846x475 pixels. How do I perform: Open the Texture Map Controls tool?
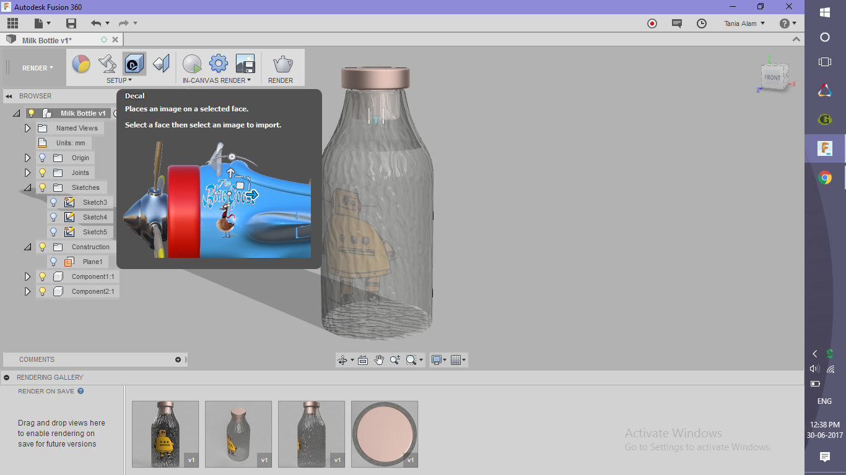(x=161, y=64)
